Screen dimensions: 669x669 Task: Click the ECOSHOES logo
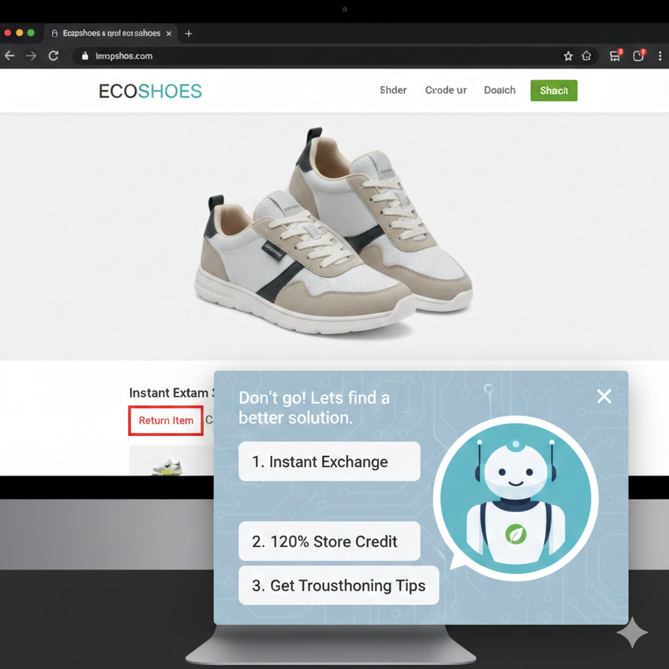click(150, 91)
